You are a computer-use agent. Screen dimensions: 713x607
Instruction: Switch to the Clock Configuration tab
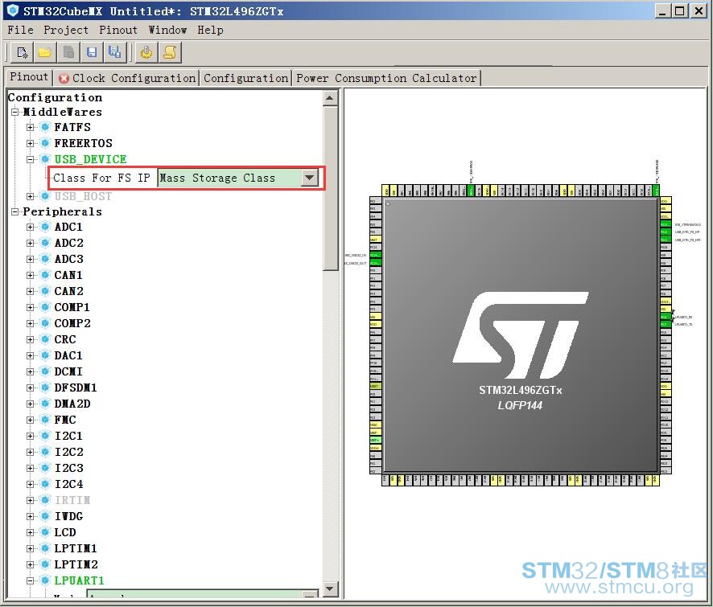pos(127,78)
